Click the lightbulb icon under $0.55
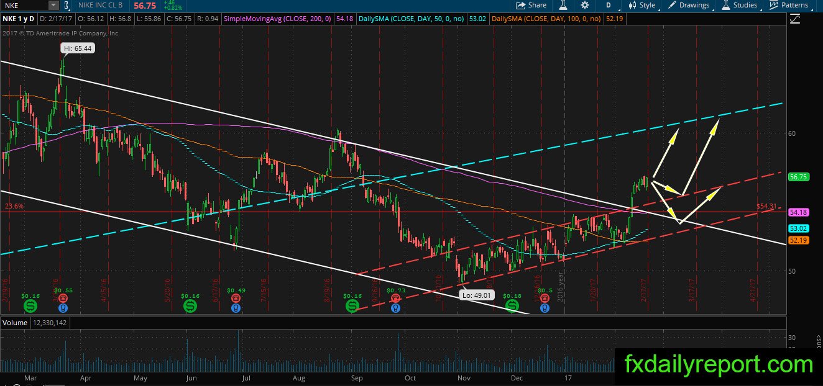The image size is (823, 386). point(63,307)
